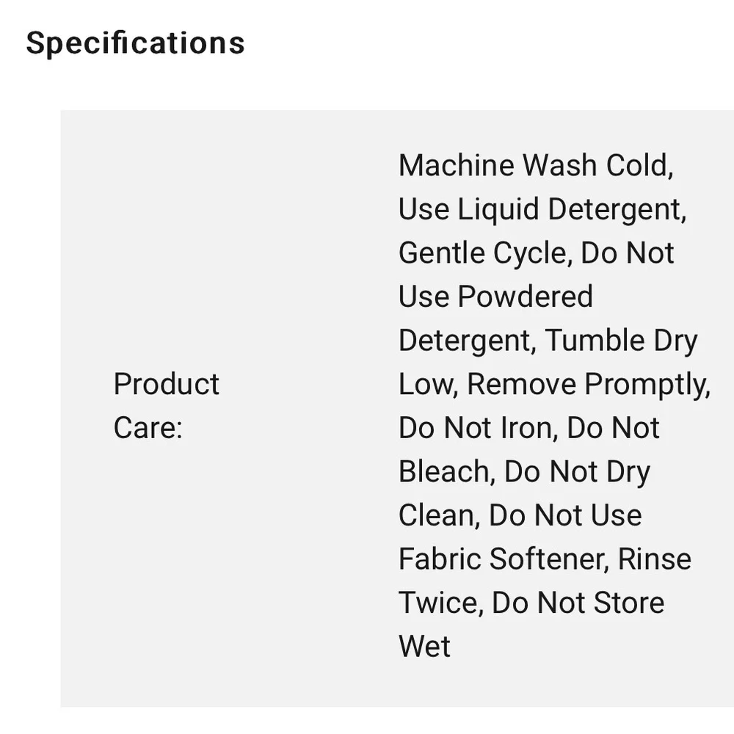The width and height of the screenshot is (734, 734).
Task: Click the Specifications section heading
Action: (x=135, y=43)
